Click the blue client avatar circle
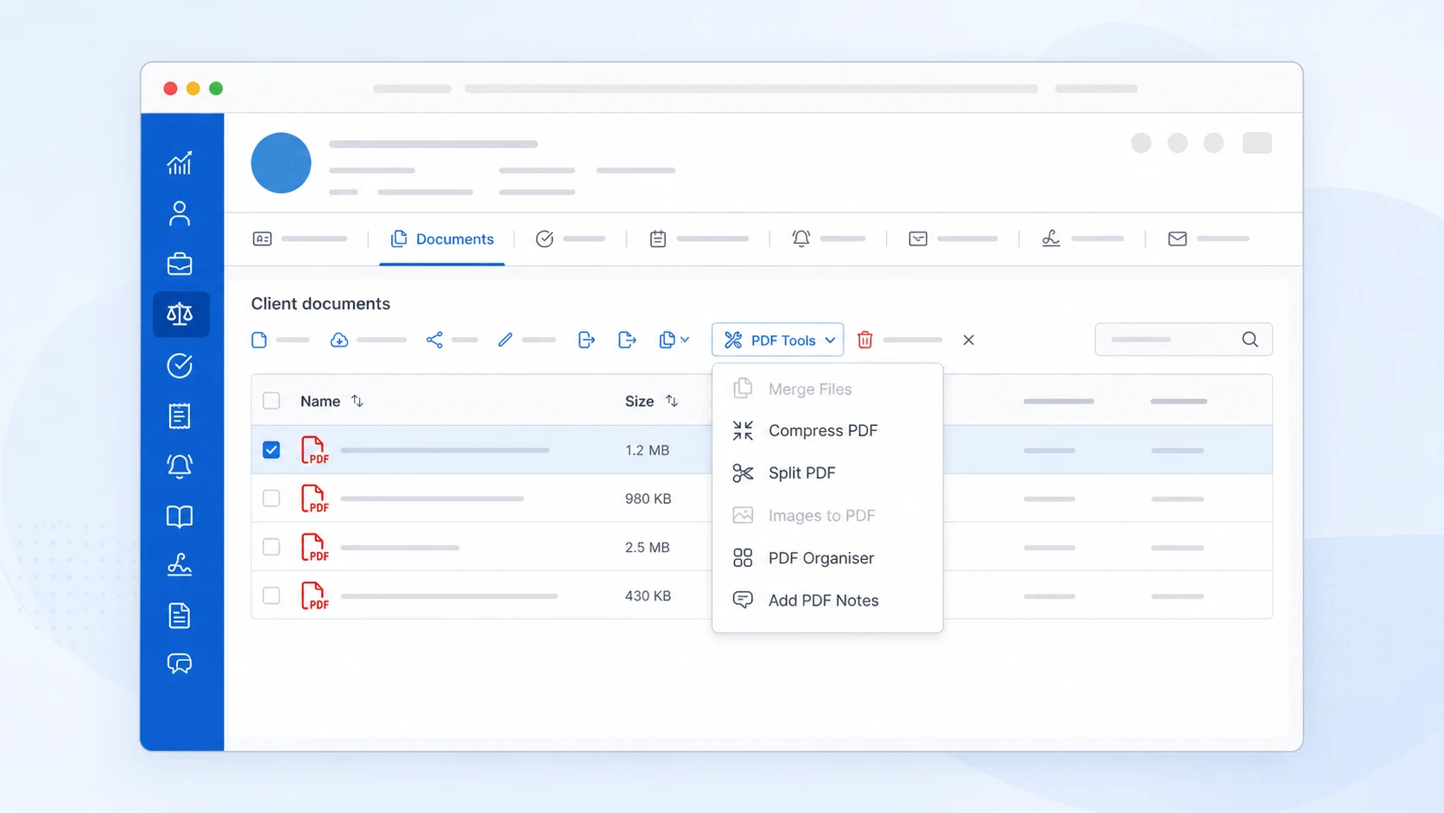 (x=281, y=162)
